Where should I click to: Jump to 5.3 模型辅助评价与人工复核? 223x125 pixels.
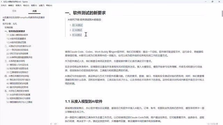click(x=20, y=102)
